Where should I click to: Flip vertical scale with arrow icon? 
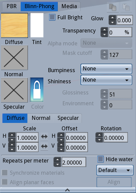[x=44, y=146]
